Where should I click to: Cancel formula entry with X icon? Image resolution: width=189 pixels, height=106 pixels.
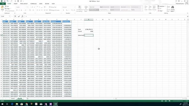tap(15, 16)
